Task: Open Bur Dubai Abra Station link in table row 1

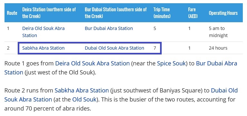Action: tap(109, 28)
